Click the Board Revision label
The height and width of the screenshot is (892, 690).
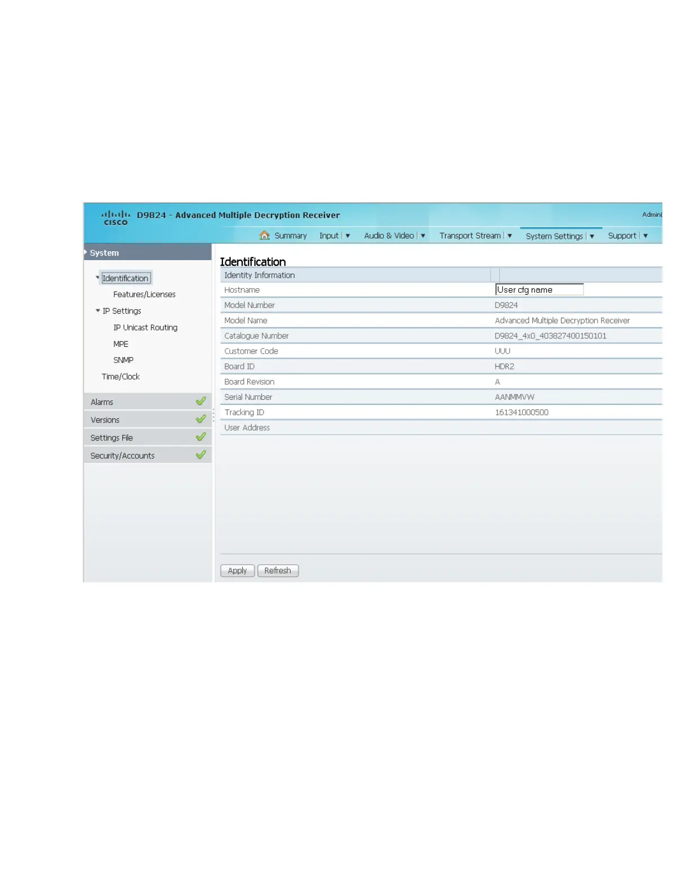click(249, 382)
